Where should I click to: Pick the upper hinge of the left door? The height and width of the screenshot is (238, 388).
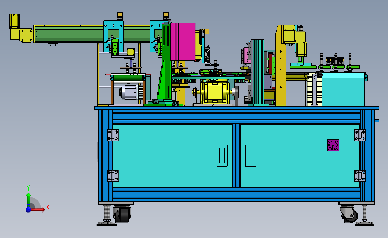click(113, 135)
